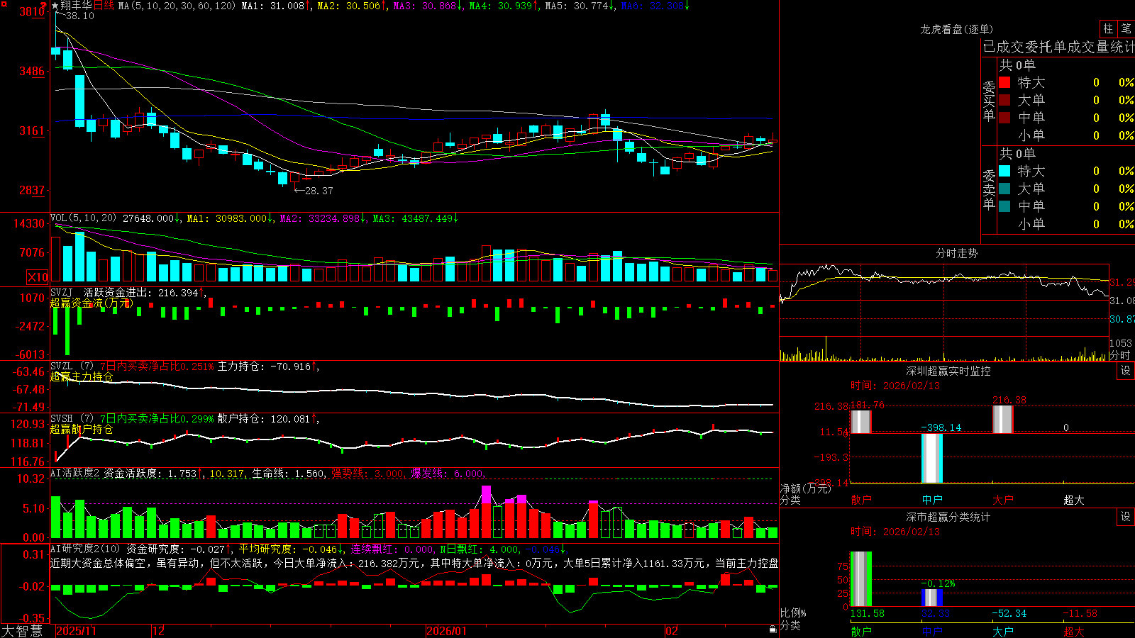This screenshot has width=1135, height=638.
Task: Select the AI活跃度2 indicator label
Action: (x=74, y=473)
